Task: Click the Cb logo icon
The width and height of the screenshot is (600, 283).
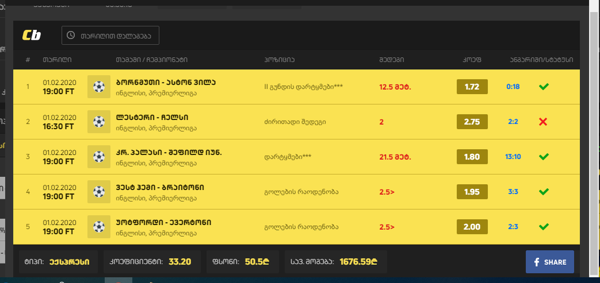Action: click(32, 36)
